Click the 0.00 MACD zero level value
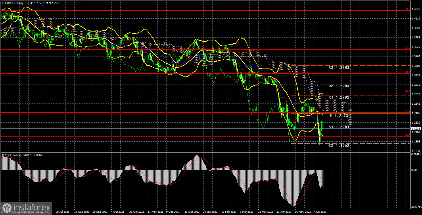The height and width of the screenshot is (215, 422). coord(414,170)
